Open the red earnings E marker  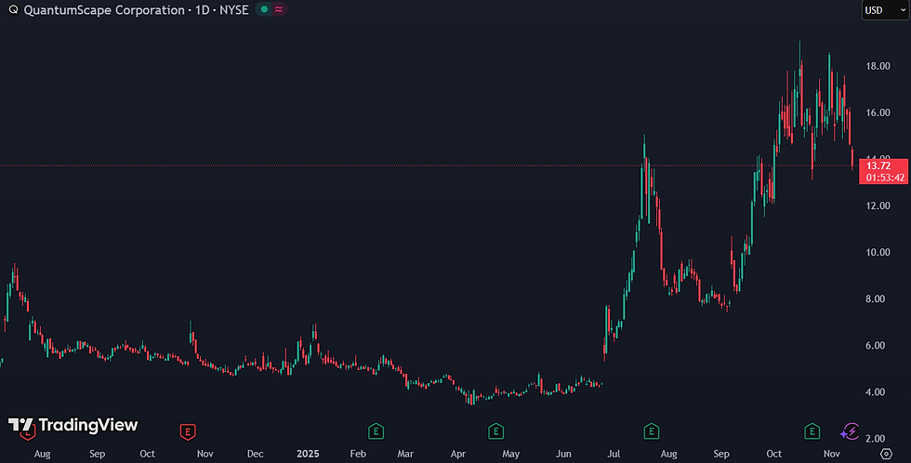point(187,431)
